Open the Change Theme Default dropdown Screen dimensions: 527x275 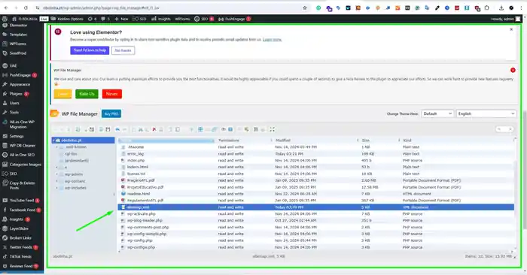pos(437,113)
